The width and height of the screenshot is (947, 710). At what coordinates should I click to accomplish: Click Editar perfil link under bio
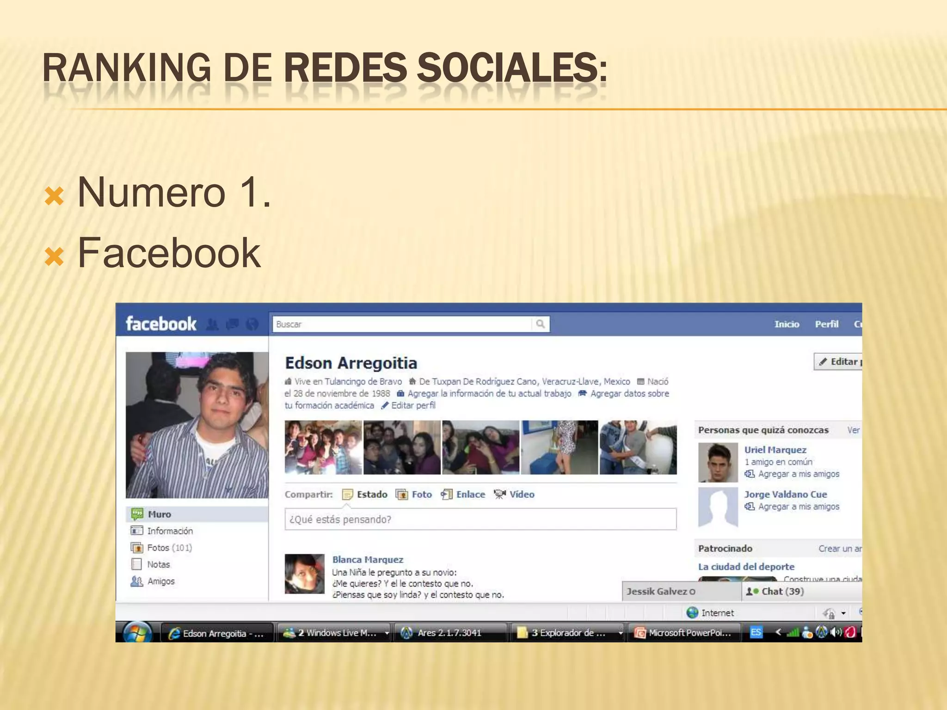(x=413, y=405)
